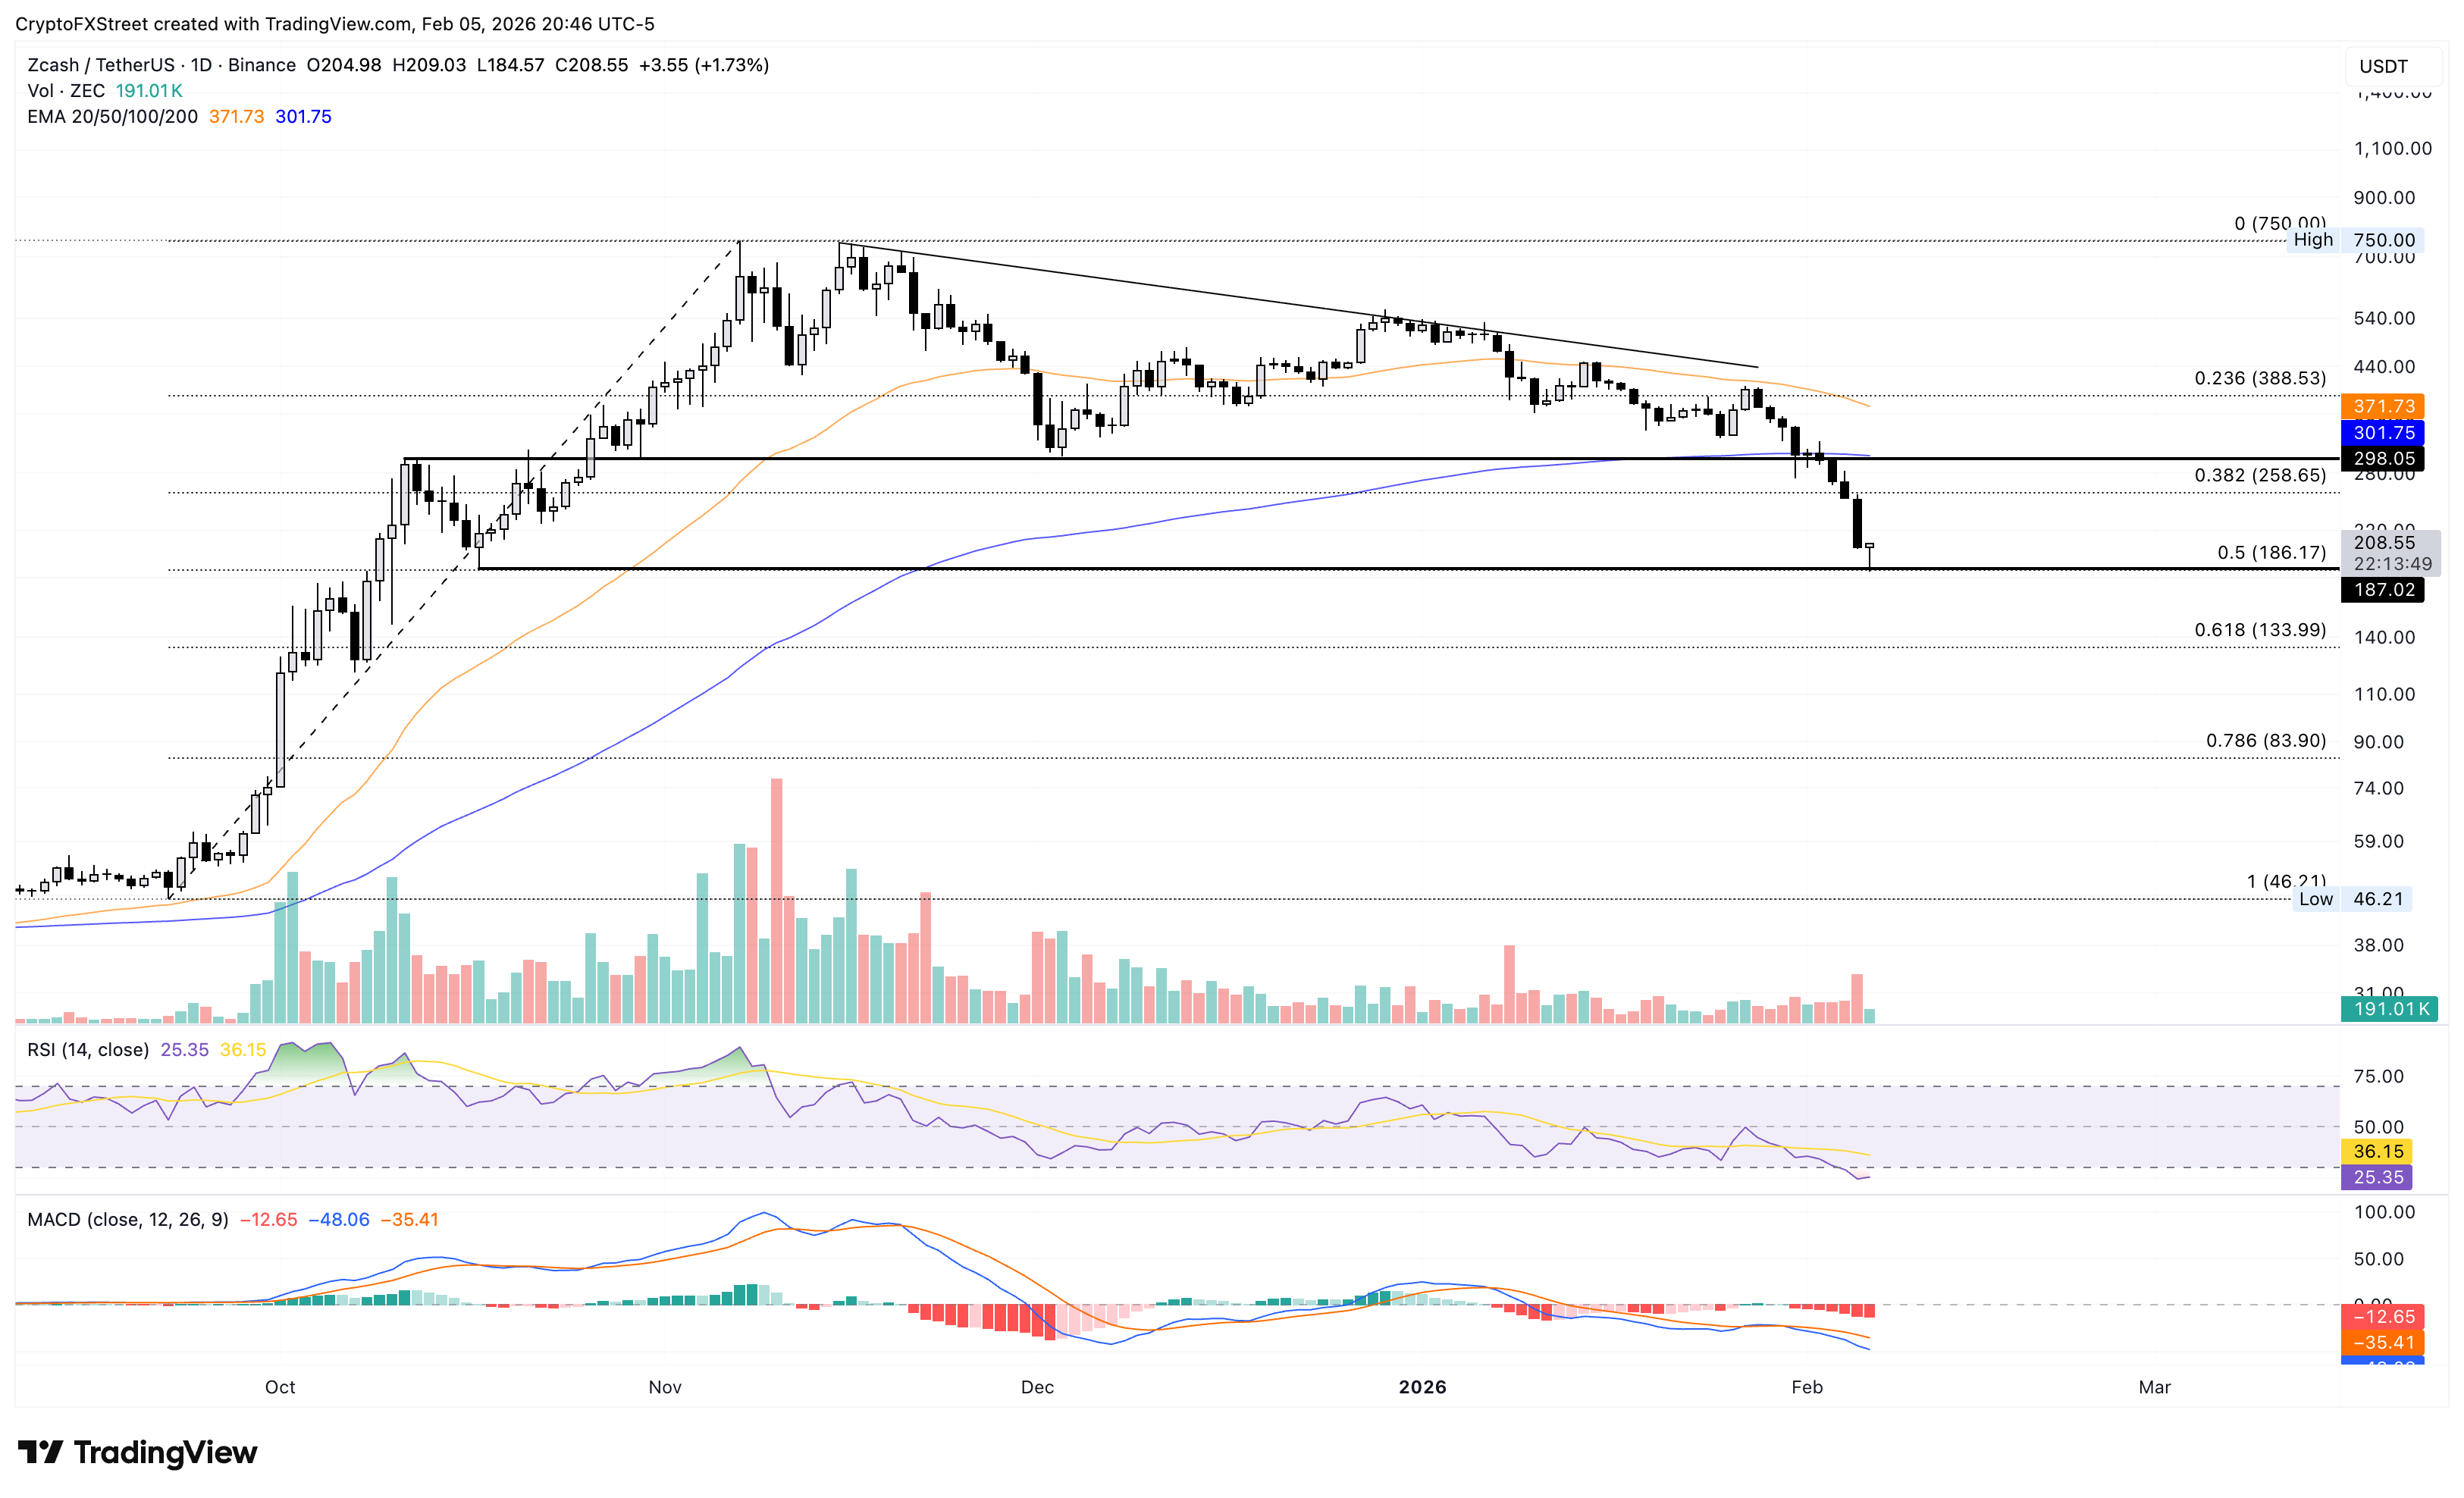The width and height of the screenshot is (2464, 1498).
Task: Click the yellow 36.15 RSI average tag
Action: point(2376,1151)
